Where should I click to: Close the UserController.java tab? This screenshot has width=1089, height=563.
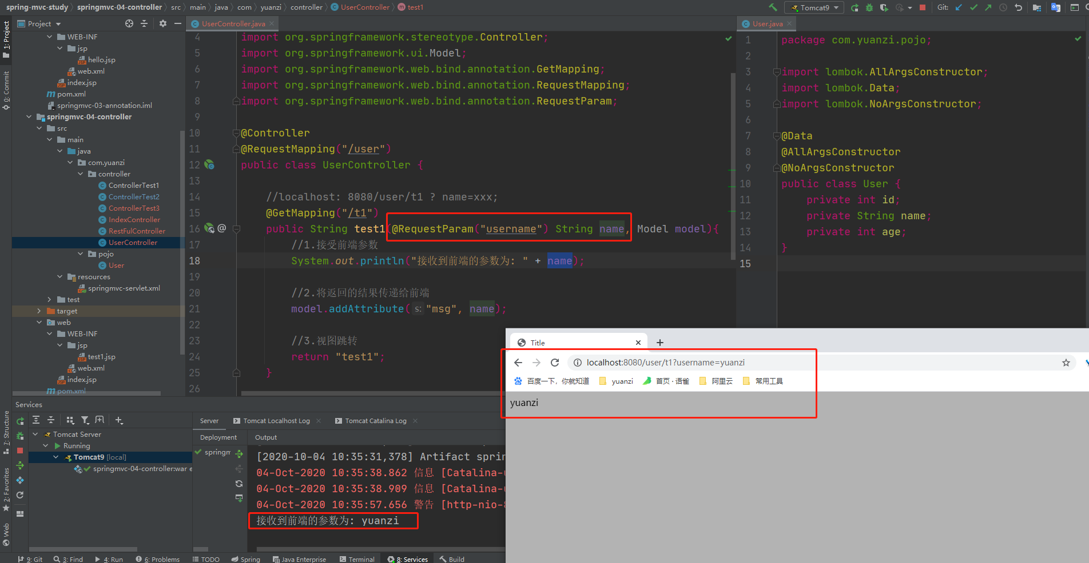pos(272,23)
